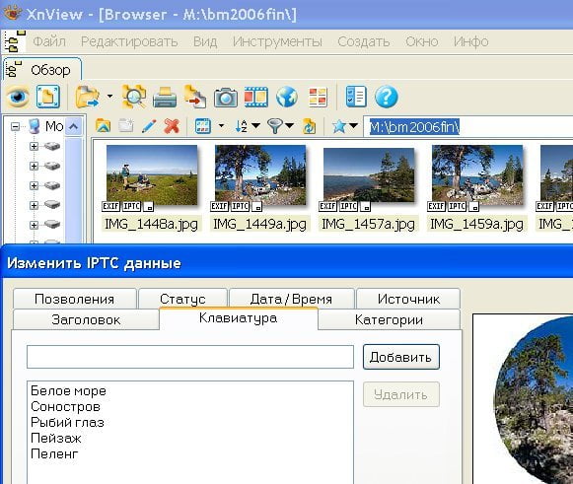This screenshot has height=484, width=573.
Task: Open the Окно menu
Action: (422, 41)
